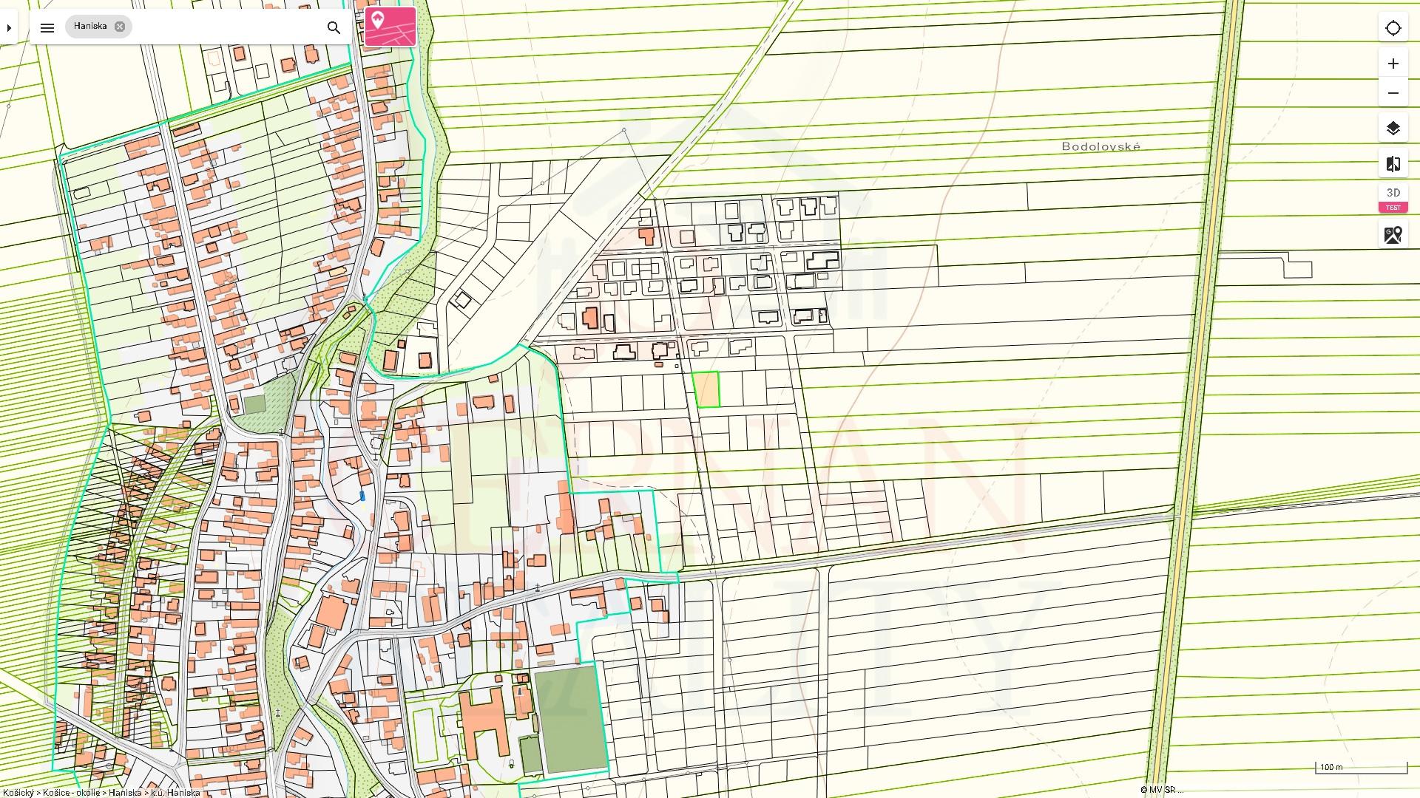Click the Bodolovské map label
Image resolution: width=1420 pixels, height=798 pixels.
click(1100, 146)
